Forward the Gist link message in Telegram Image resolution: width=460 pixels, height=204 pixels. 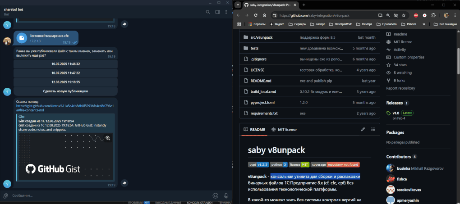pos(124,183)
